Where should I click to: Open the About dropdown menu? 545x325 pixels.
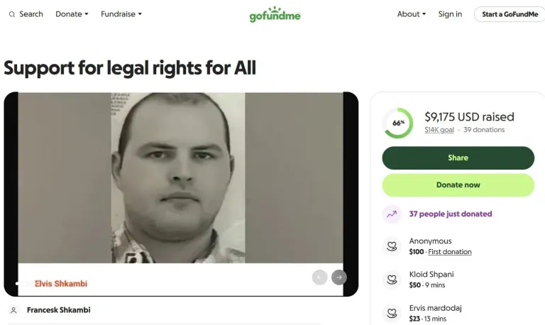click(x=412, y=14)
